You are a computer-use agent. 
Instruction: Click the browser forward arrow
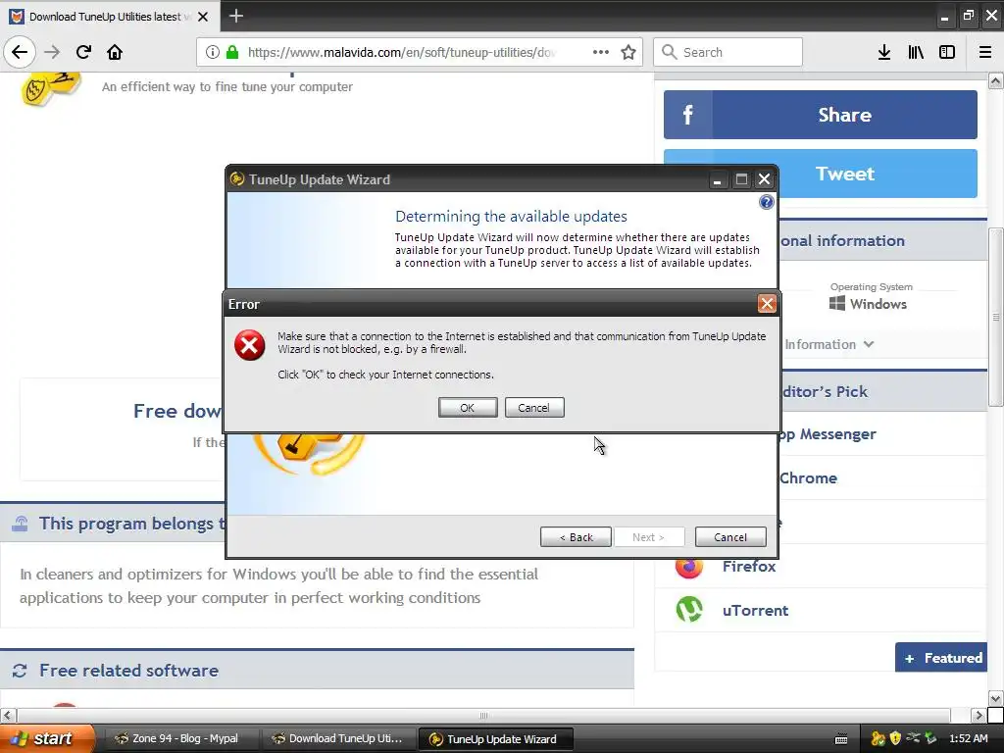point(52,52)
